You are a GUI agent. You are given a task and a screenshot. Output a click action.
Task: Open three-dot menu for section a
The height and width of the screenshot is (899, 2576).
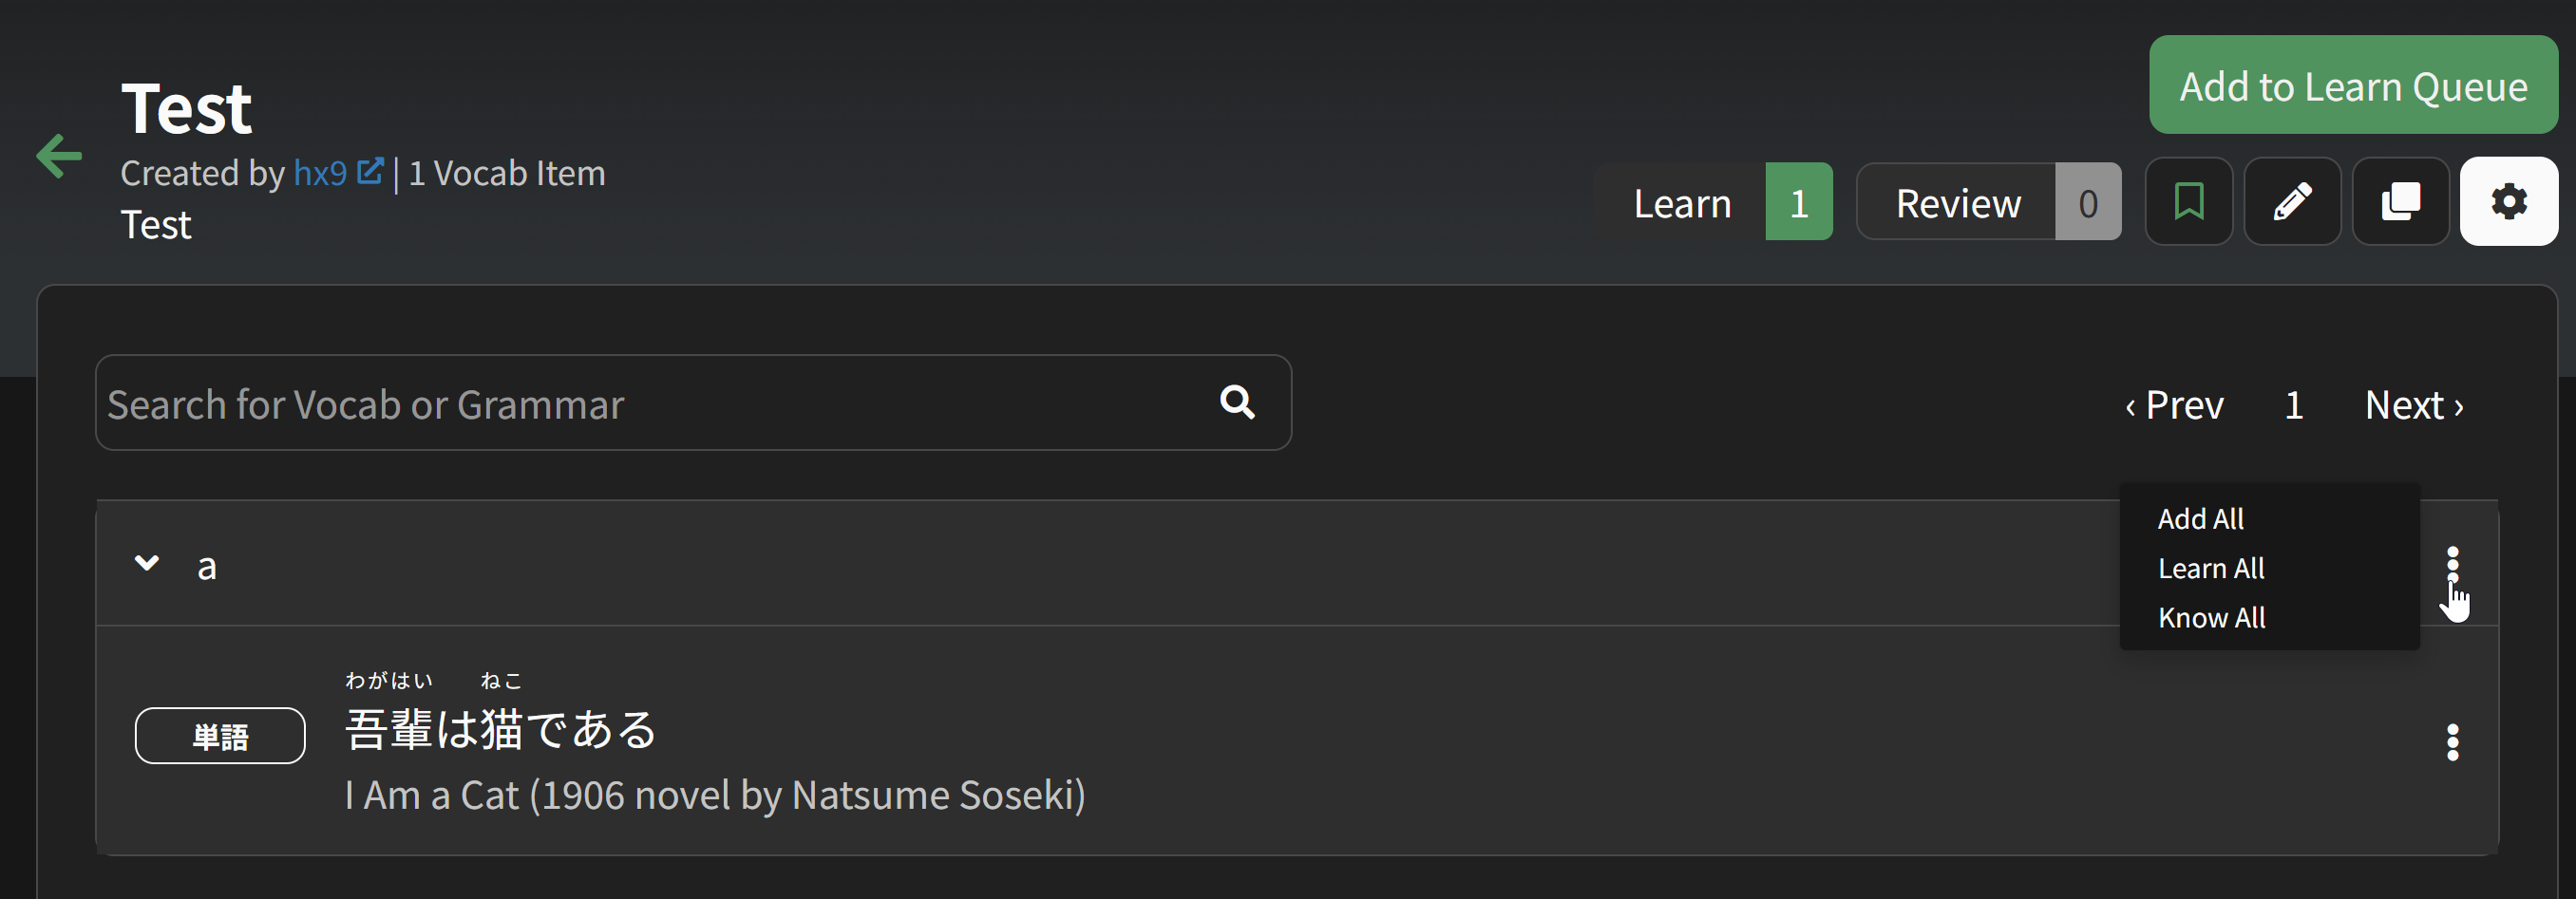(x=2452, y=565)
